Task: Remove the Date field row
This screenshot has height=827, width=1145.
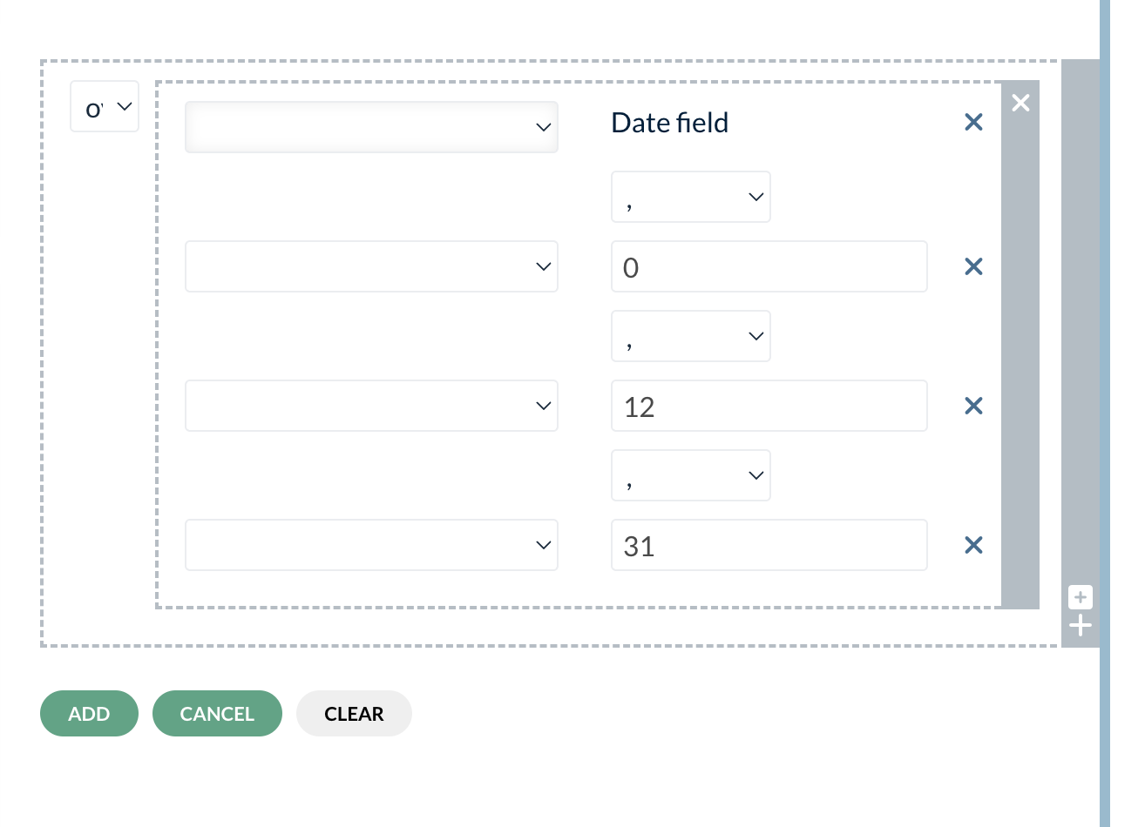Action: [x=973, y=123]
